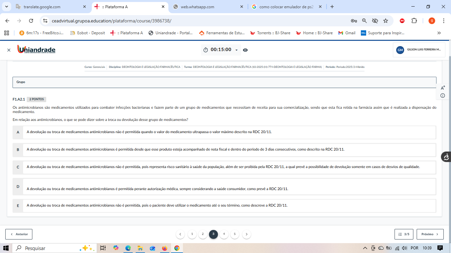Open the browser extensions puzzle icon
This screenshot has width=451, height=253.
pos(414,21)
